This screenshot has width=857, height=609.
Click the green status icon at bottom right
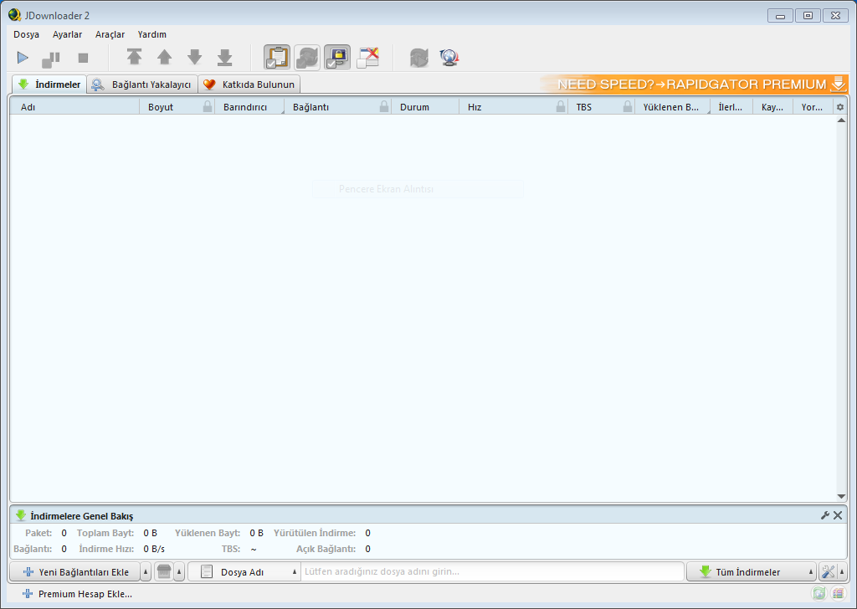tap(819, 593)
